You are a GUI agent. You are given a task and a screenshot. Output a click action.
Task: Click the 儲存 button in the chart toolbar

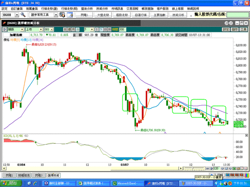[x=235, y=30]
